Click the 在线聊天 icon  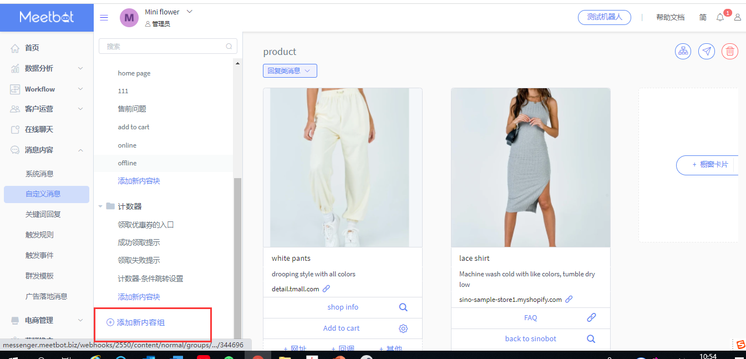coord(15,129)
